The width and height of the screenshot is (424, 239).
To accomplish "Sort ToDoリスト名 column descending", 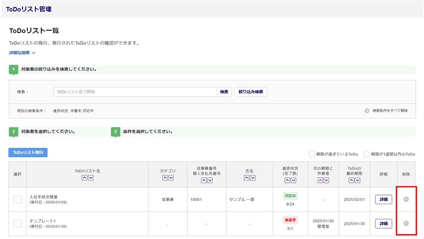I will click(90, 178).
